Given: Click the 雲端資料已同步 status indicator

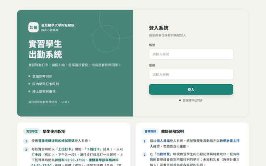Looking at the screenshot, I should pos(191,100).
